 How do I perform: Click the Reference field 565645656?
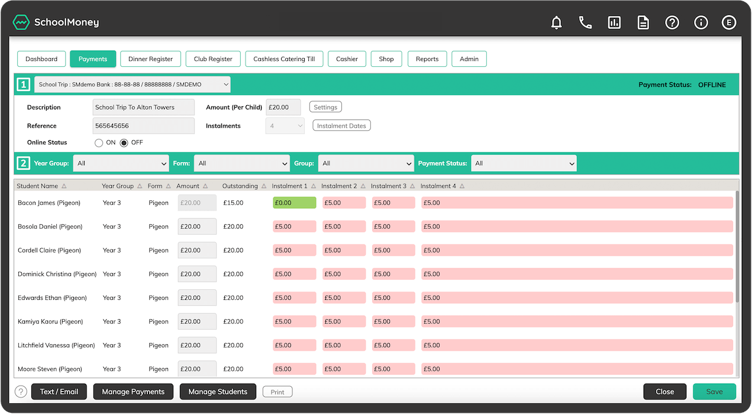144,126
